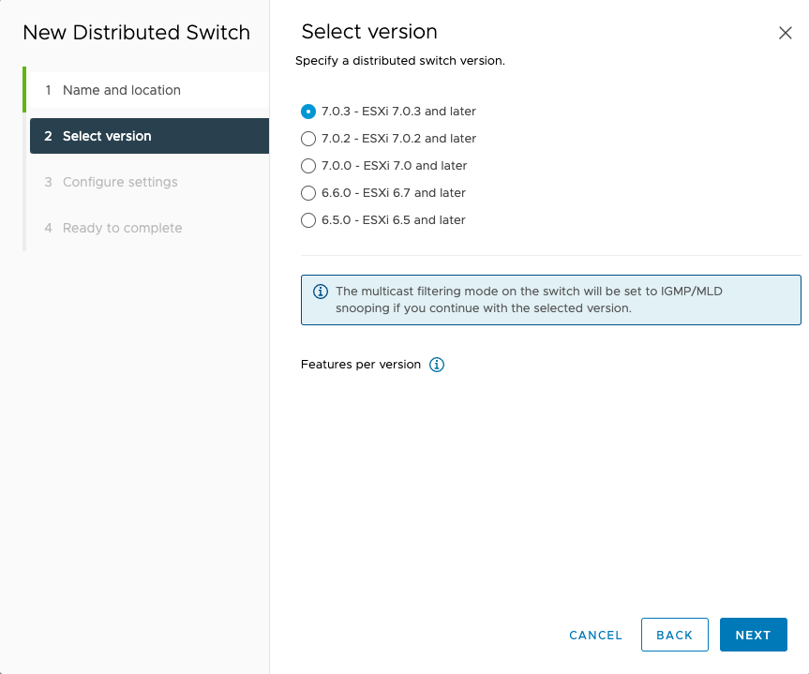Select the 6.6.0 - ESXi 6.7 version
Viewport: 809px width, 674px height.
tap(308, 193)
